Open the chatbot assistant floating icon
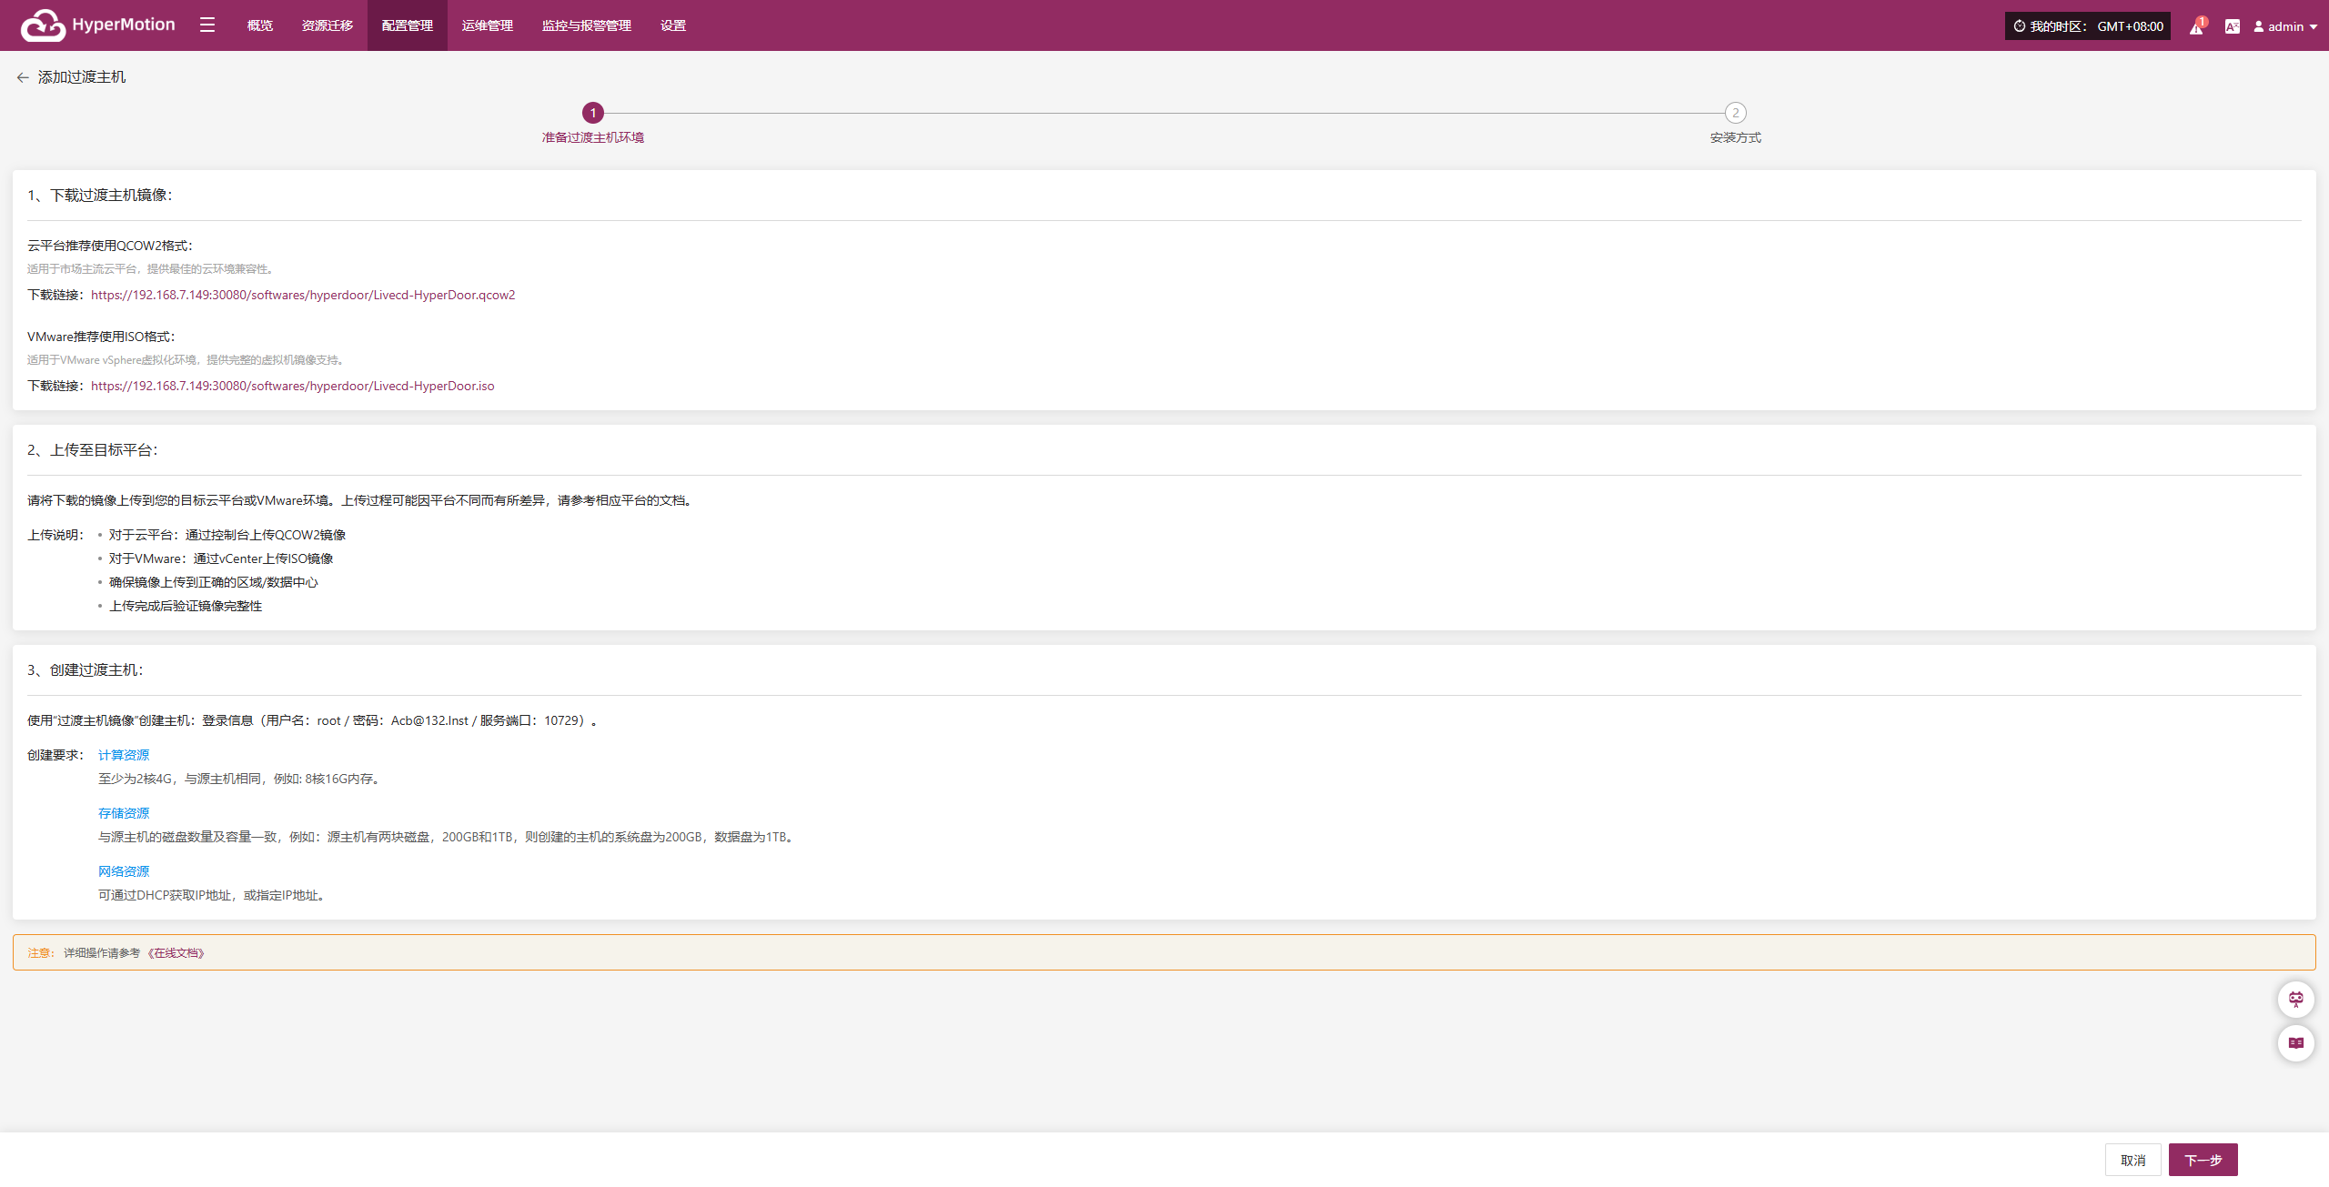Viewport: 2329px width, 1187px height. (x=2295, y=1000)
